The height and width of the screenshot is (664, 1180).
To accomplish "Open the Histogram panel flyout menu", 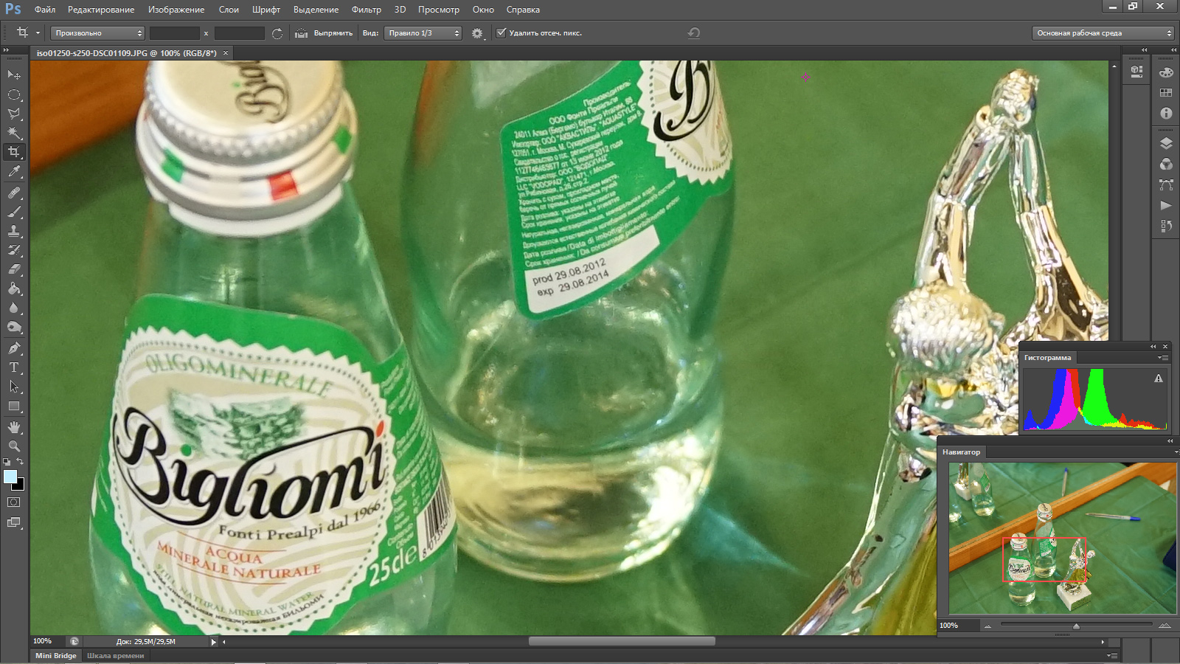I will (1162, 358).
